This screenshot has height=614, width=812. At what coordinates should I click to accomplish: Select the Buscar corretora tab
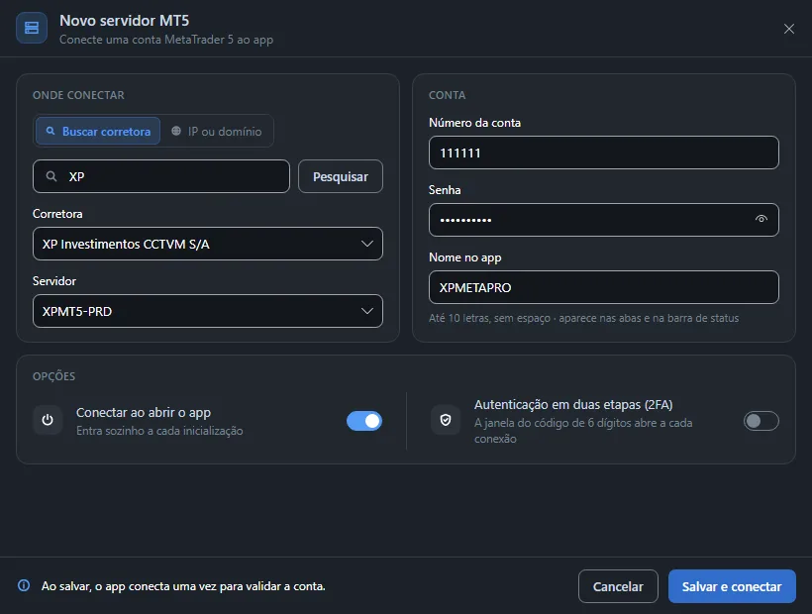point(98,132)
